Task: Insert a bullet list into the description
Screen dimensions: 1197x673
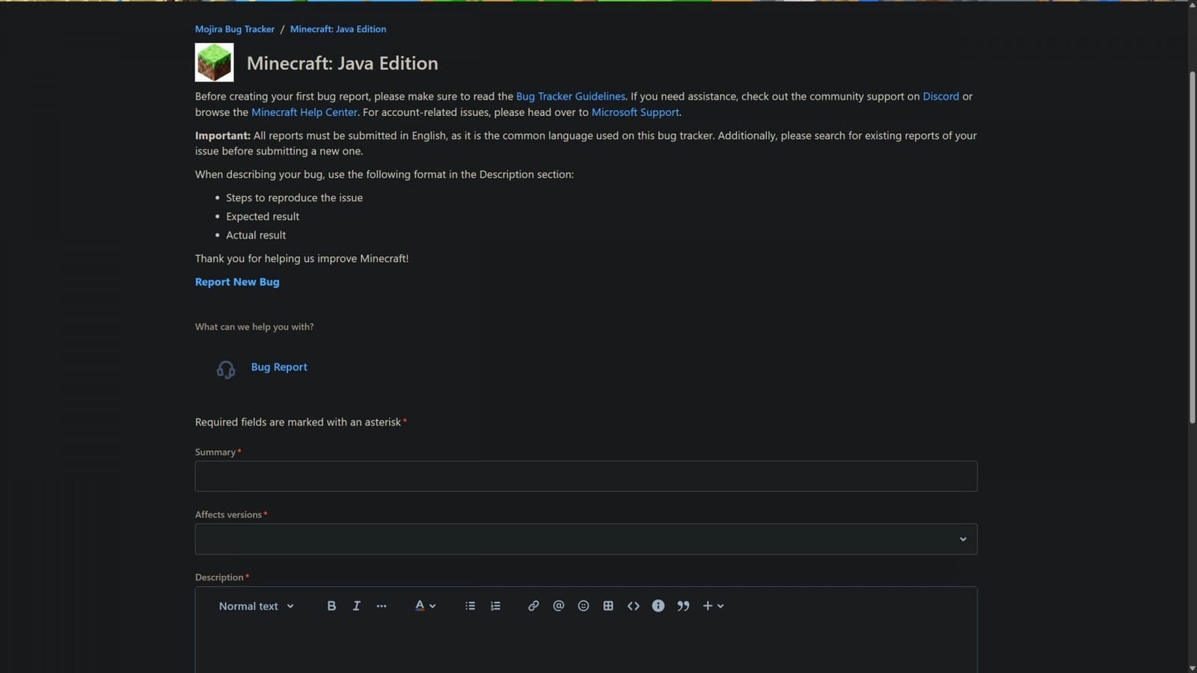Action: (470, 606)
